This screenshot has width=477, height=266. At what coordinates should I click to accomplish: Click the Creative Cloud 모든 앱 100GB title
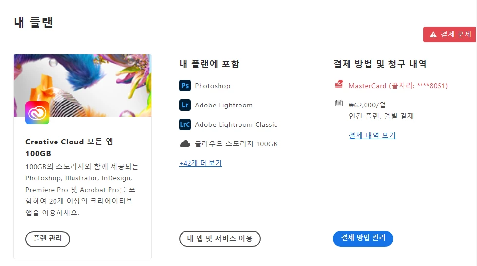[69, 147]
